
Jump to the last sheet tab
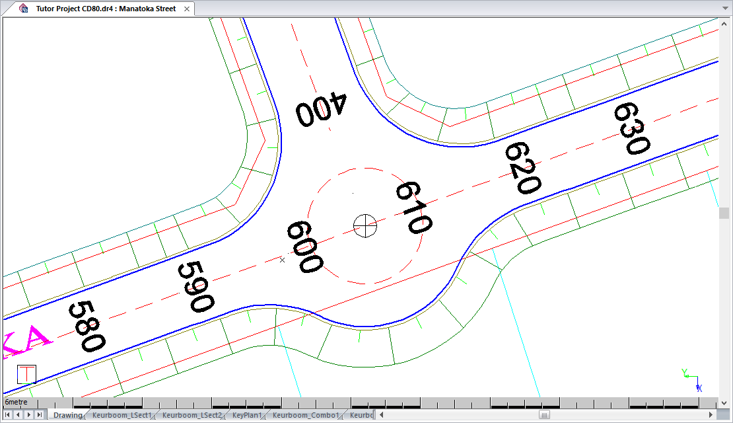[39, 415]
